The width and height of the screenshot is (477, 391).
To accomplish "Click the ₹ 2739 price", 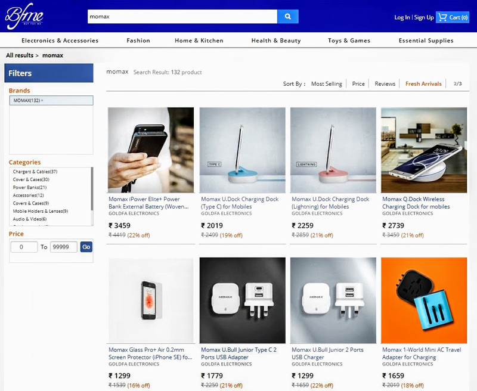I will (x=394, y=226).
